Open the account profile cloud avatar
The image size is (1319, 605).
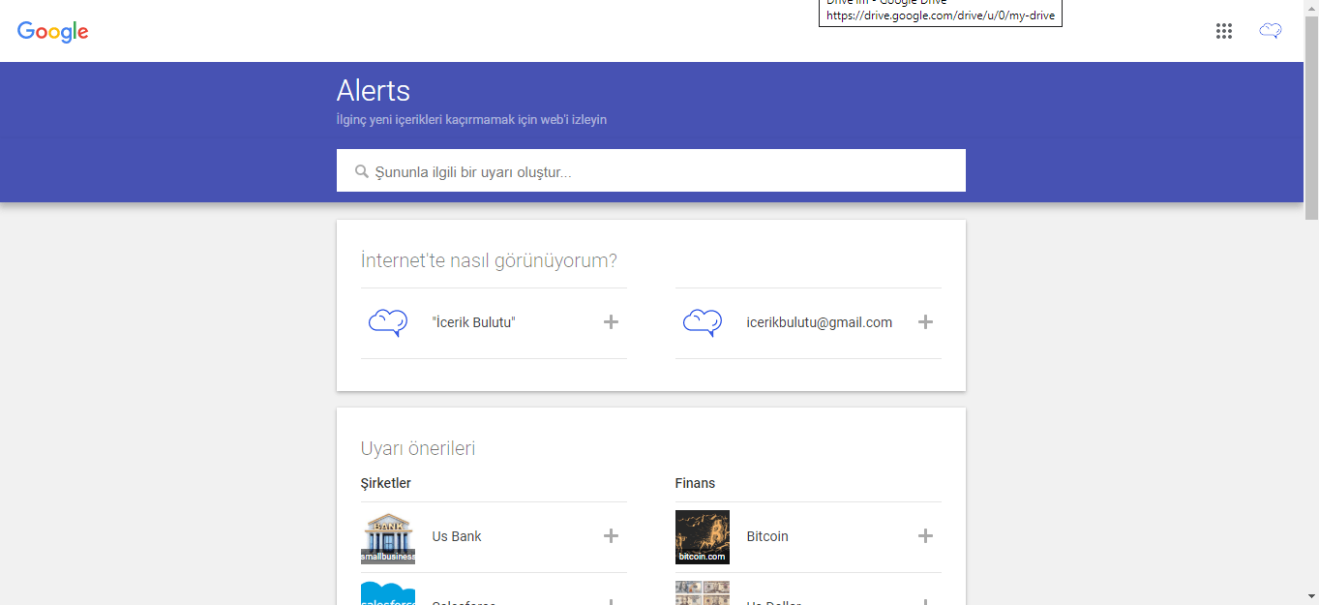[x=1270, y=30]
